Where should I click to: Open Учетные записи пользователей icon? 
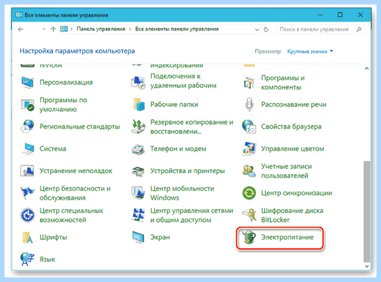[249, 171]
